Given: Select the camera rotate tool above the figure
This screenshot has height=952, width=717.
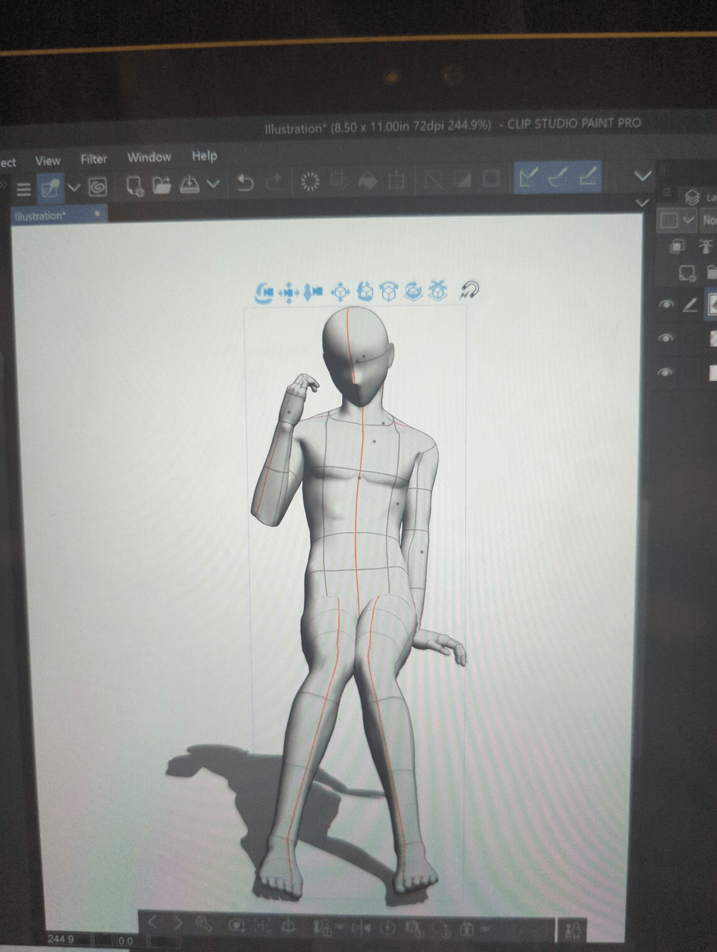Looking at the screenshot, I should point(267,291).
